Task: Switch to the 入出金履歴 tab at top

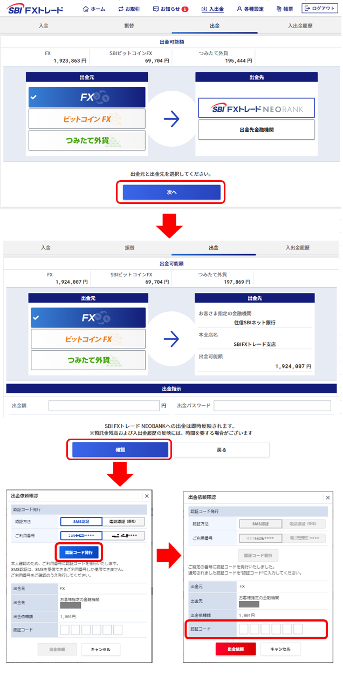Action: [x=300, y=25]
